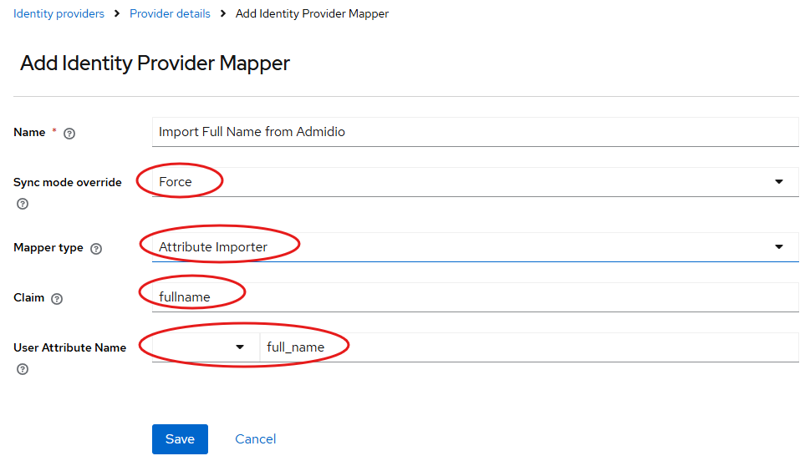Click help icon below User Attribute Name
Screen dimensions: 810x466
tap(23, 369)
